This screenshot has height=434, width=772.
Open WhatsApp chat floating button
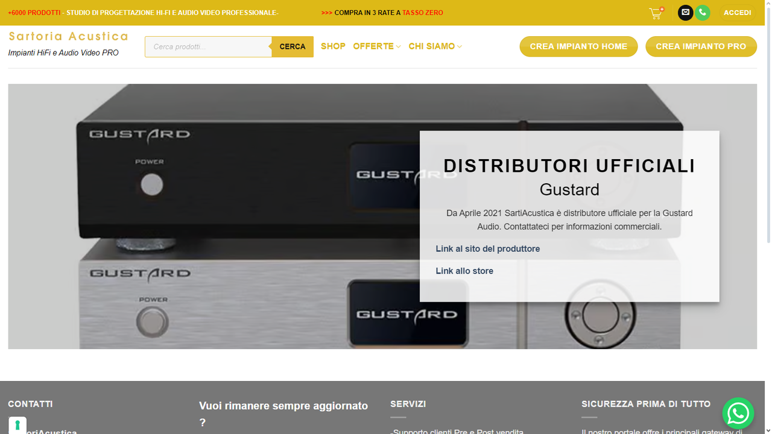[738, 413]
